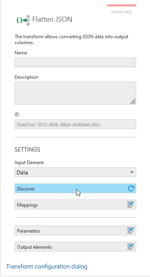Click the Flatten JSON title text
This screenshot has width=150, height=277.
(x=52, y=19)
